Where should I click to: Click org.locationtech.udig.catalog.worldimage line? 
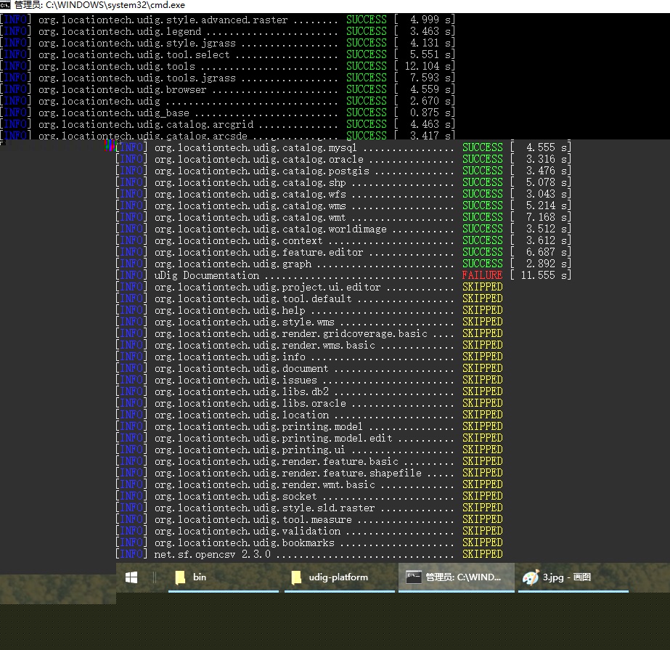[343, 229]
